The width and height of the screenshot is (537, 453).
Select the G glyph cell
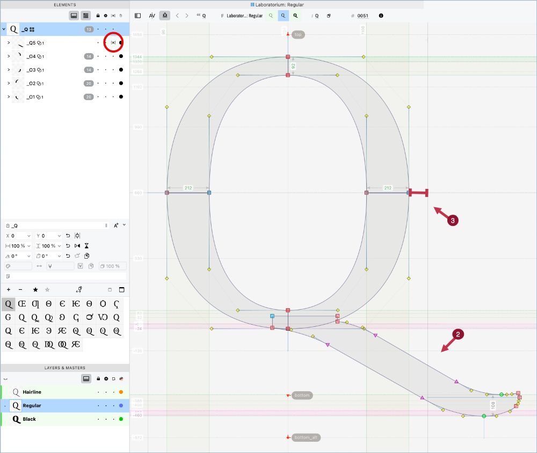point(8,317)
